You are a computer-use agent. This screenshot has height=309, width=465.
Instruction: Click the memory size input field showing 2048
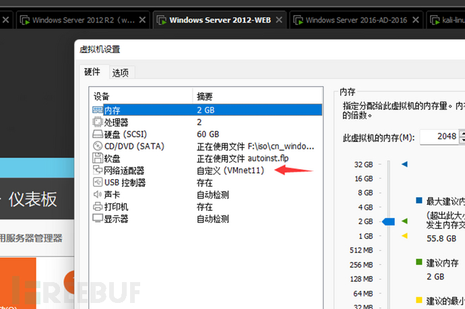point(439,137)
